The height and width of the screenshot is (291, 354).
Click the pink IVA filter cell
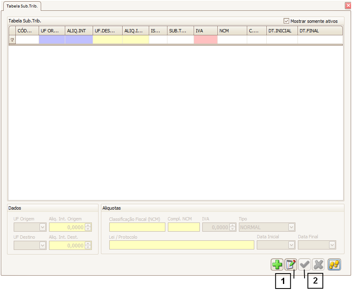point(205,40)
